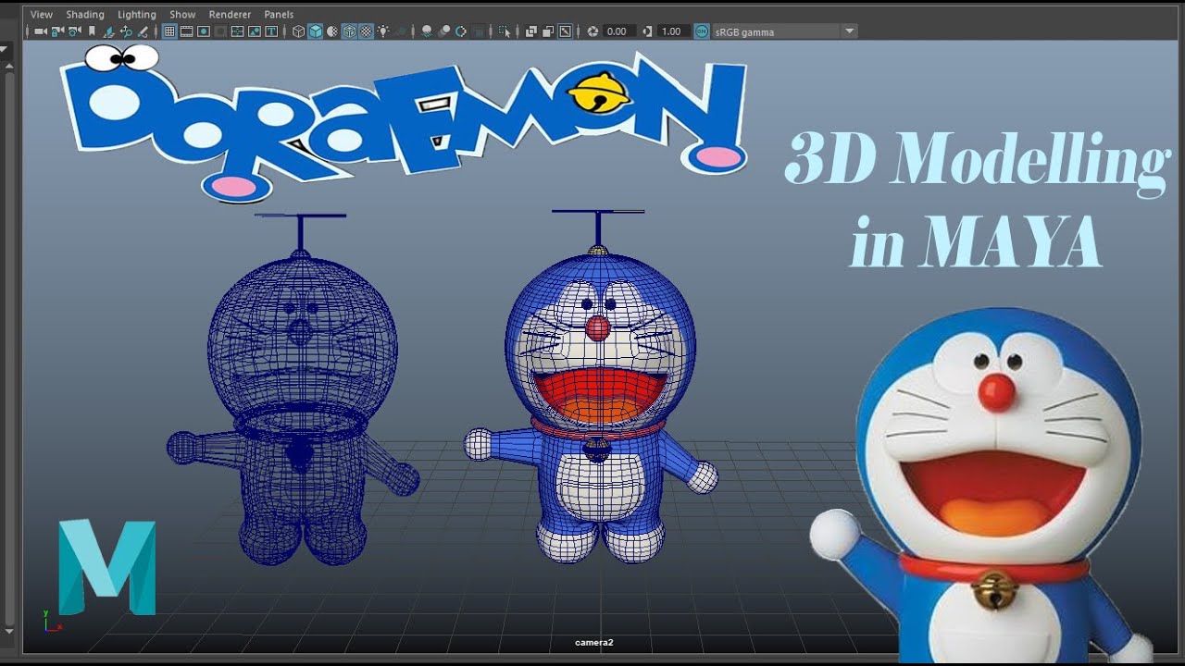1185x666 pixels.
Task: Toggle X-Ray display mode
Action: coord(530,31)
